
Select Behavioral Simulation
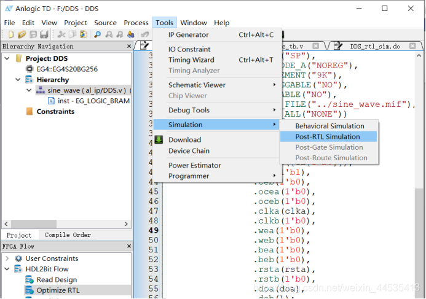[x=328, y=126]
